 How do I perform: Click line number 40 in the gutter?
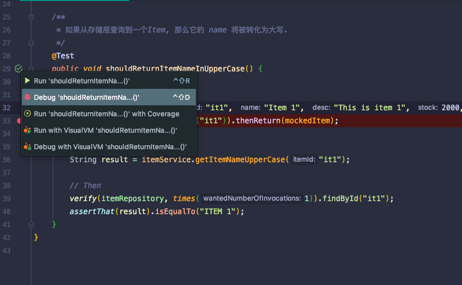(x=6, y=212)
